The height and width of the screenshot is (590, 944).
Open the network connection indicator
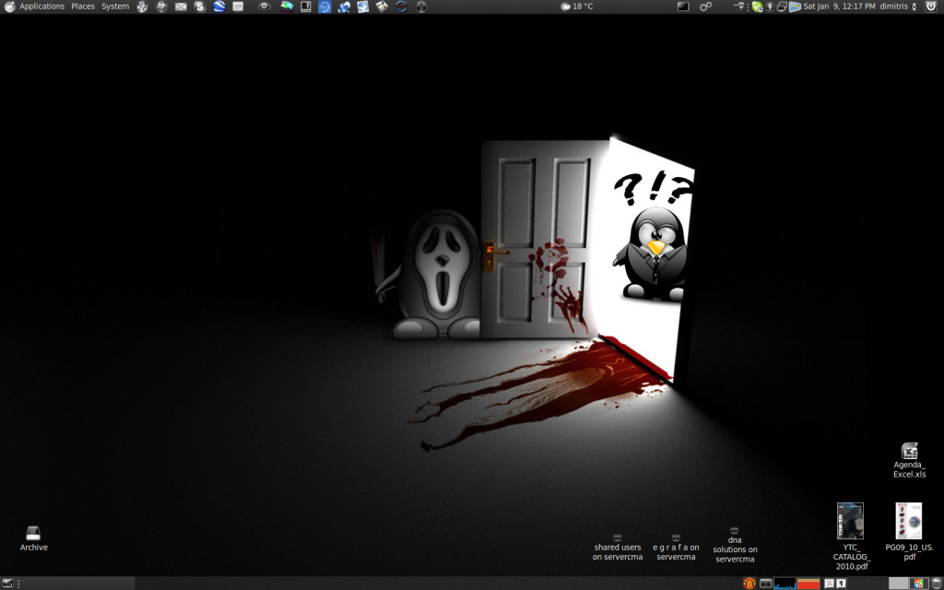739,6
